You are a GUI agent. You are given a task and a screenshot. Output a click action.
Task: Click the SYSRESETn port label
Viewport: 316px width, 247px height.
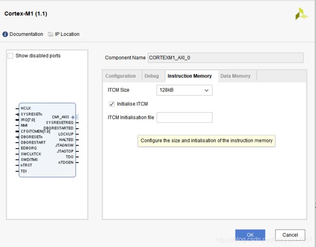coord(32,114)
